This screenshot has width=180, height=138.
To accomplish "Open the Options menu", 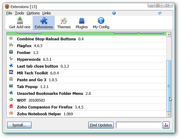I will pyautogui.click(x=33, y=13).
